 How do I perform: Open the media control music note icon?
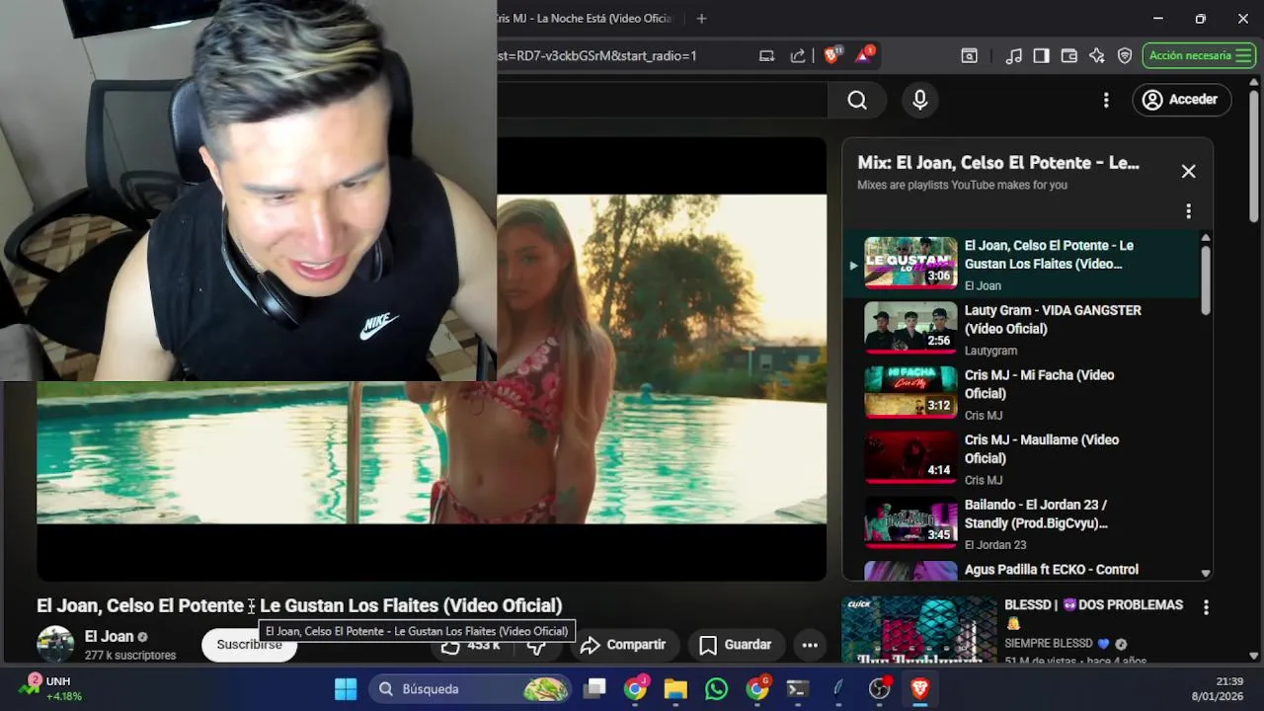pyautogui.click(x=1014, y=56)
